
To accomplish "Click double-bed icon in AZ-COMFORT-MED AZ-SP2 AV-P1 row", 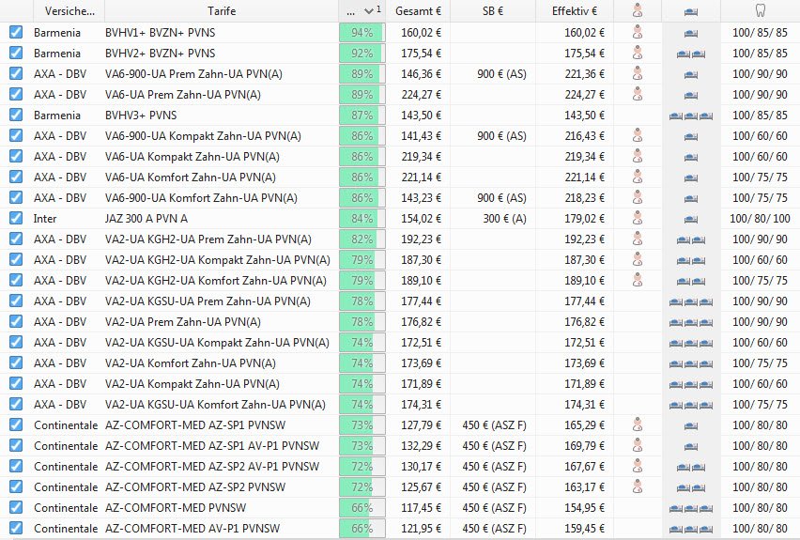I will click(x=691, y=467).
